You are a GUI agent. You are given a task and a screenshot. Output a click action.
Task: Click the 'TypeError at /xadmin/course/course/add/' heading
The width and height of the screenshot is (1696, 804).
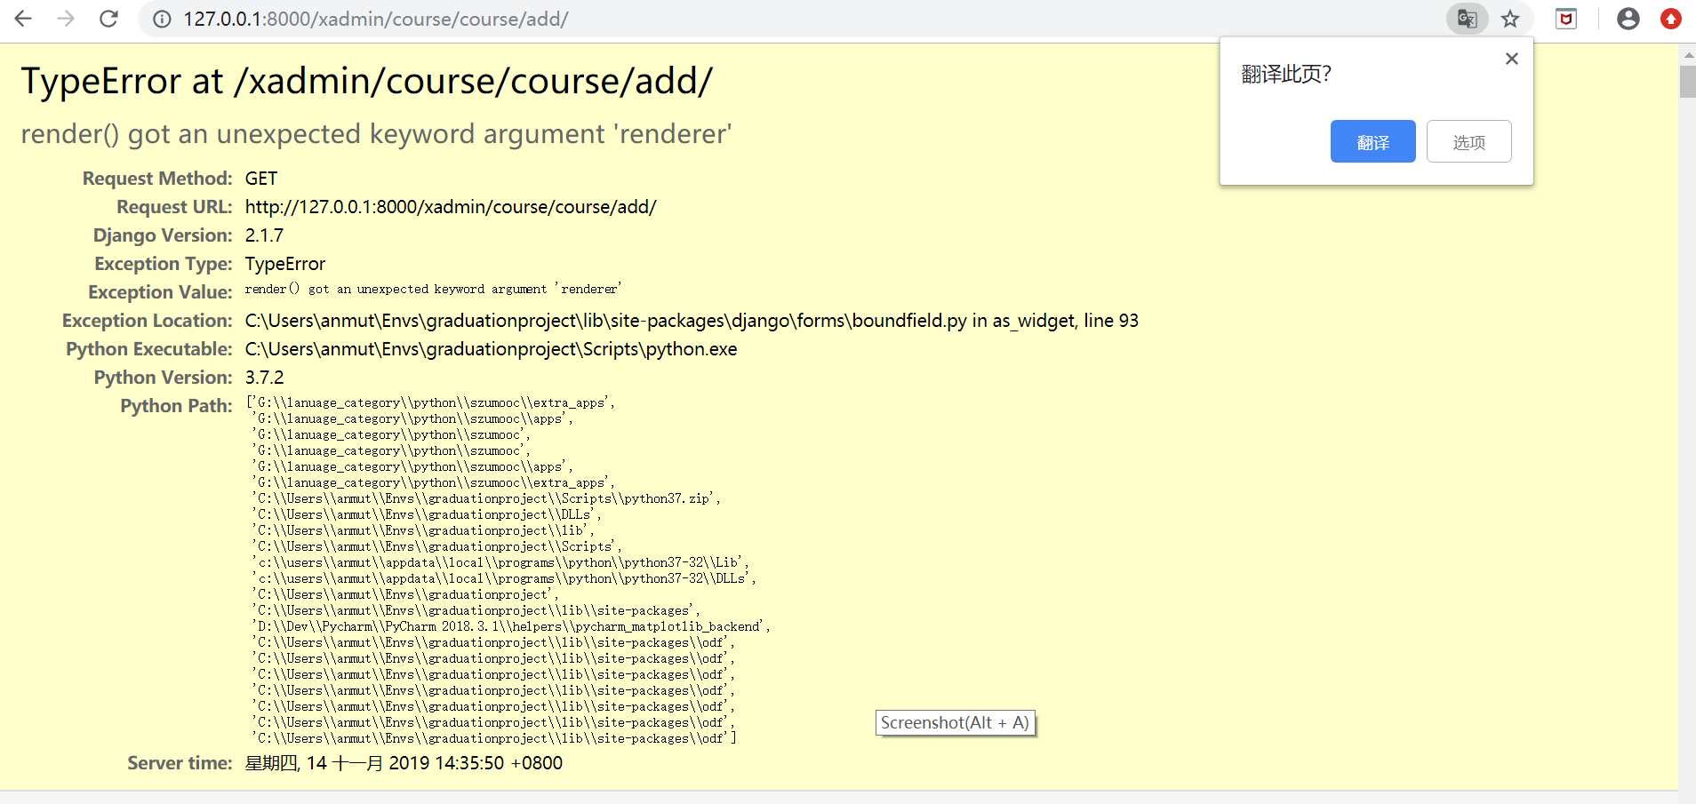tap(366, 81)
